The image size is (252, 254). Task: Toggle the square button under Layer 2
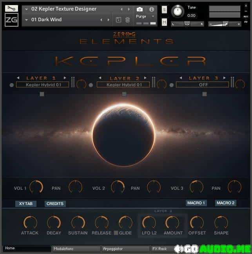[124, 94]
